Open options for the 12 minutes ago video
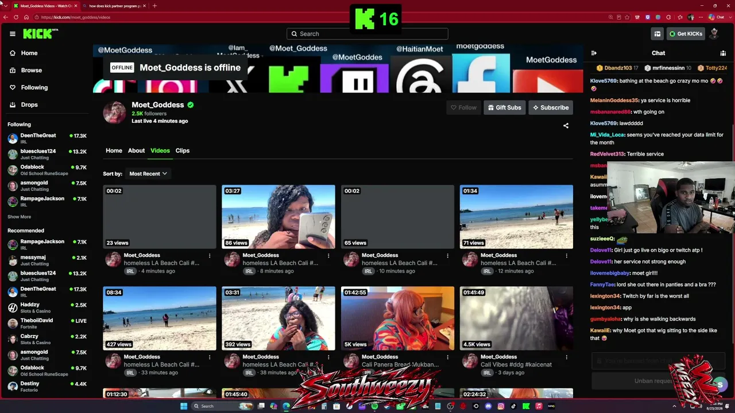The width and height of the screenshot is (735, 413). click(566, 255)
